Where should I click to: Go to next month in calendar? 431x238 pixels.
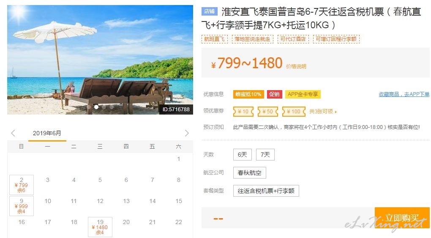[x=187, y=133]
